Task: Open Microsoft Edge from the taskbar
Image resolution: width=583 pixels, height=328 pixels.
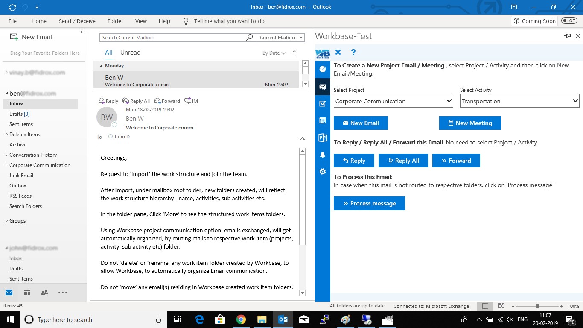Action: (x=199, y=319)
